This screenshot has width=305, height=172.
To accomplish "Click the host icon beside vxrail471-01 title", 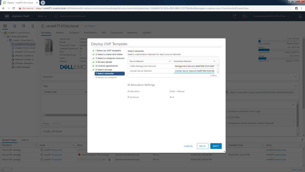I will 42,26.
